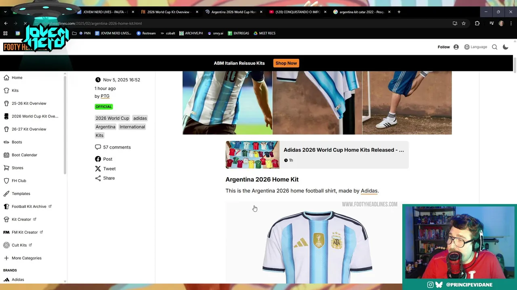
Task: Expand More Categories in sidebar
Action: pyautogui.click(x=23, y=258)
